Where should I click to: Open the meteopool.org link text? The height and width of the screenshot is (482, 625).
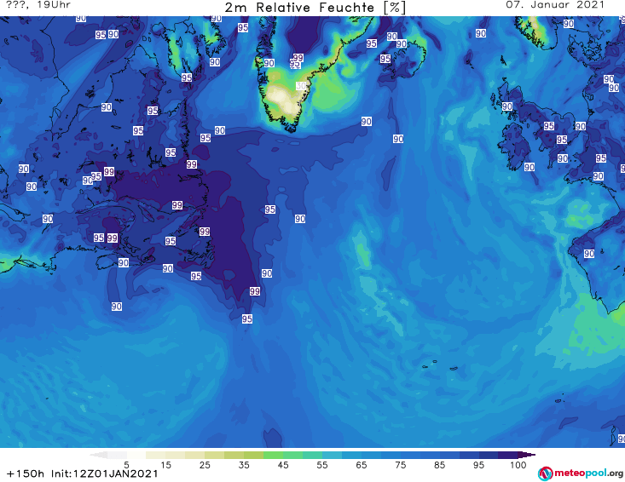click(588, 473)
